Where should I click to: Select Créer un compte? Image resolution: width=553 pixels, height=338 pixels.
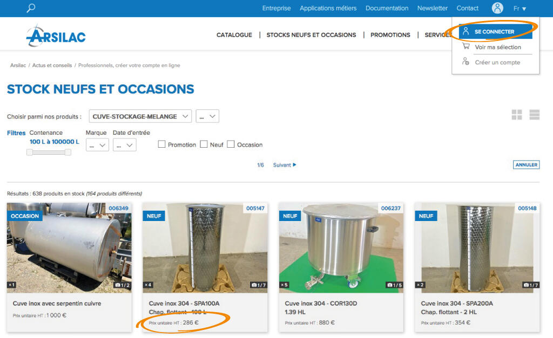pyautogui.click(x=497, y=63)
